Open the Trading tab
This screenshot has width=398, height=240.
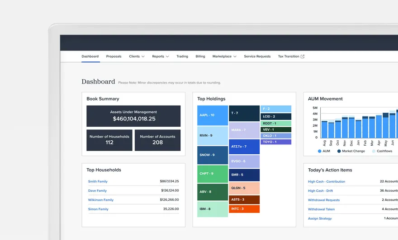pos(182,56)
